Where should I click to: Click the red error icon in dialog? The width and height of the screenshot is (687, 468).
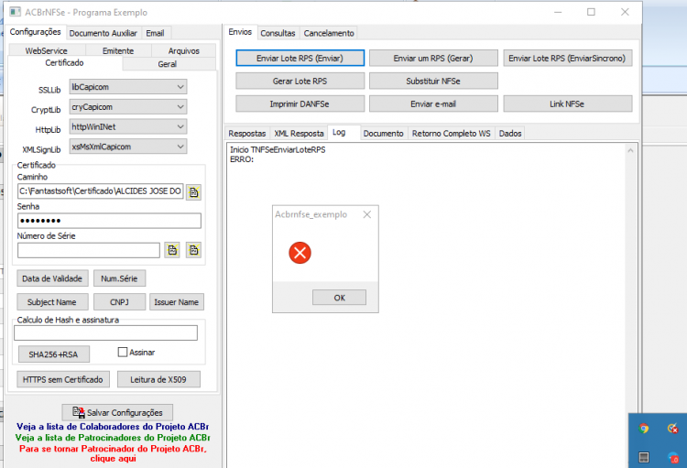tap(300, 253)
